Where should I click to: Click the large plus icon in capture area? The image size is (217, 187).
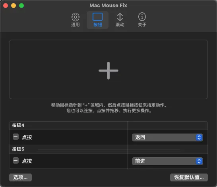108,71
